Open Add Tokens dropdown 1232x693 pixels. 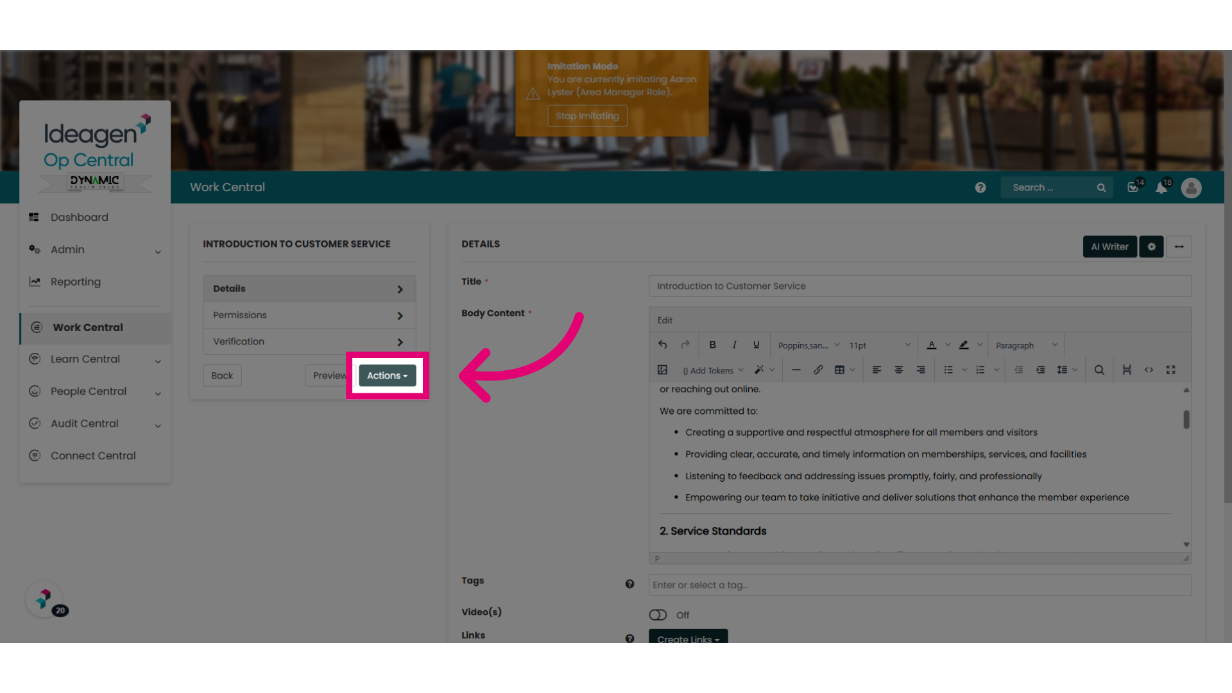pyautogui.click(x=713, y=370)
